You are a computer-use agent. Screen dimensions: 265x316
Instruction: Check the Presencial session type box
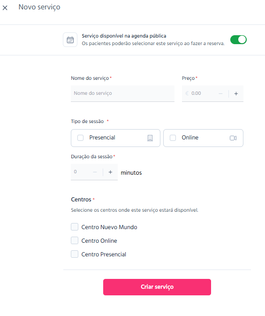tap(80, 138)
